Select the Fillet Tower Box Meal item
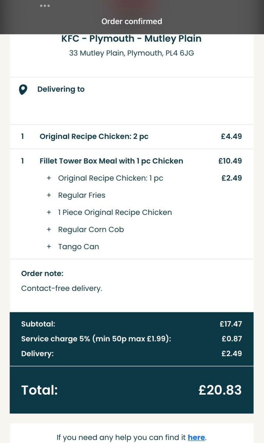This screenshot has height=443, width=264. (111, 161)
